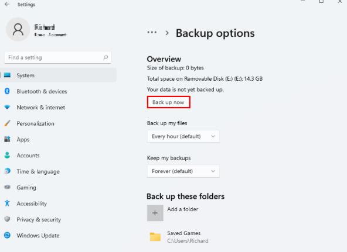This screenshot has height=252, width=347.
Task: Select Personalization in the sidebar
Action: [58, 123]
